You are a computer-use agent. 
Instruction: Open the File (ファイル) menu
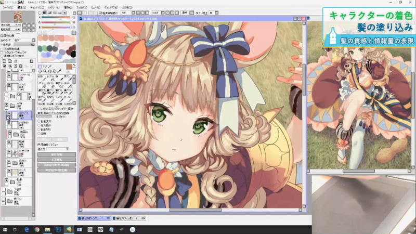(x=7, y=7)
